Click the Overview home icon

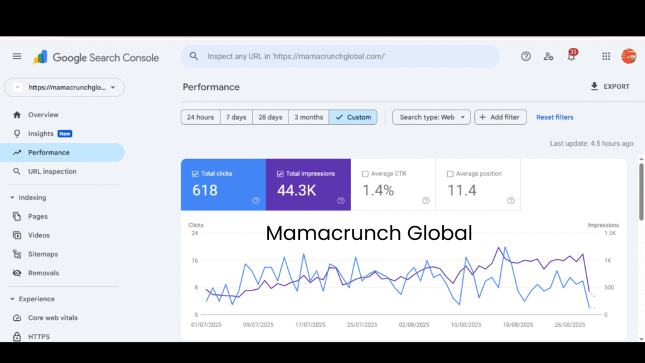17,115
